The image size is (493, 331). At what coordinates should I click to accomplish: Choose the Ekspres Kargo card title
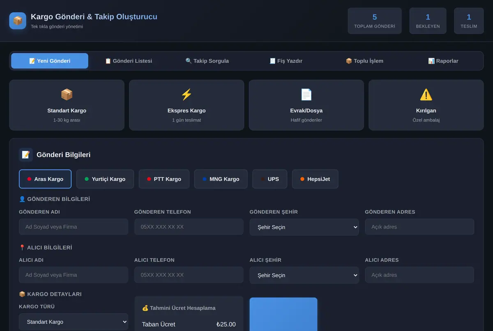pos(187,110)
